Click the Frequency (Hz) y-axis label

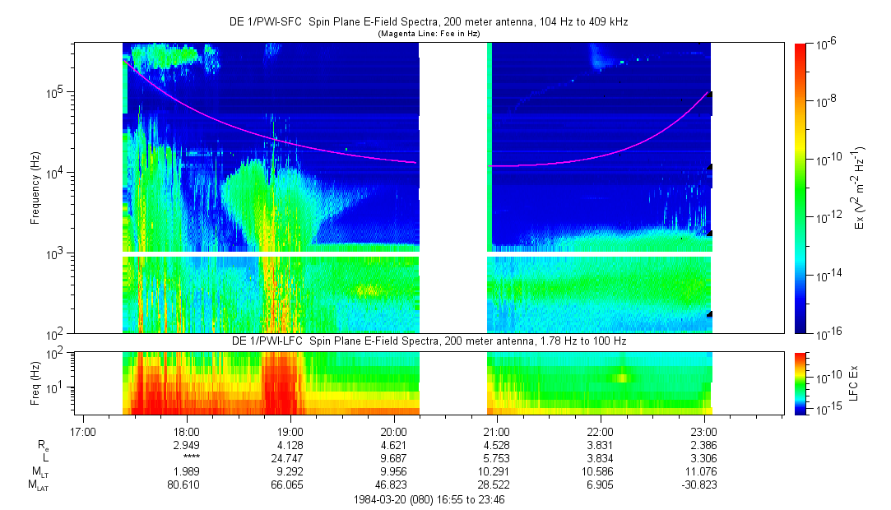coord(35,189)
